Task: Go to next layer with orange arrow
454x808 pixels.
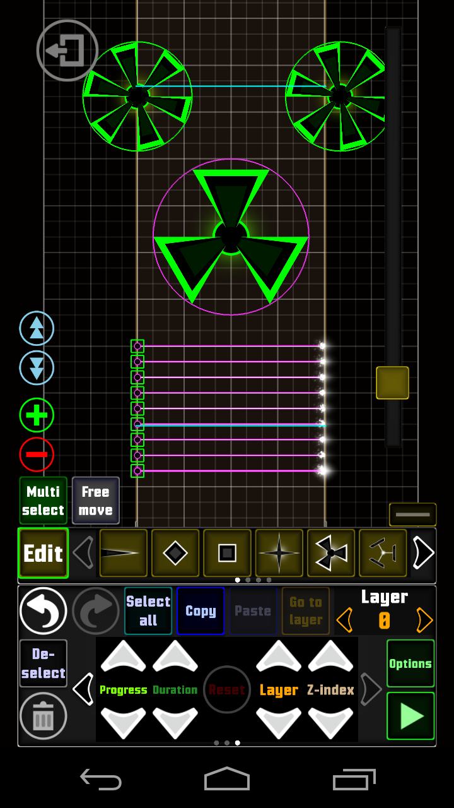Action: [424, 621]
